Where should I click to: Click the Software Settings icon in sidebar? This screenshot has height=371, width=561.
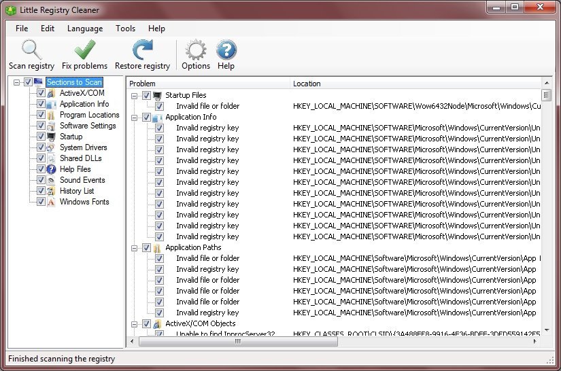tap(51, 126)
